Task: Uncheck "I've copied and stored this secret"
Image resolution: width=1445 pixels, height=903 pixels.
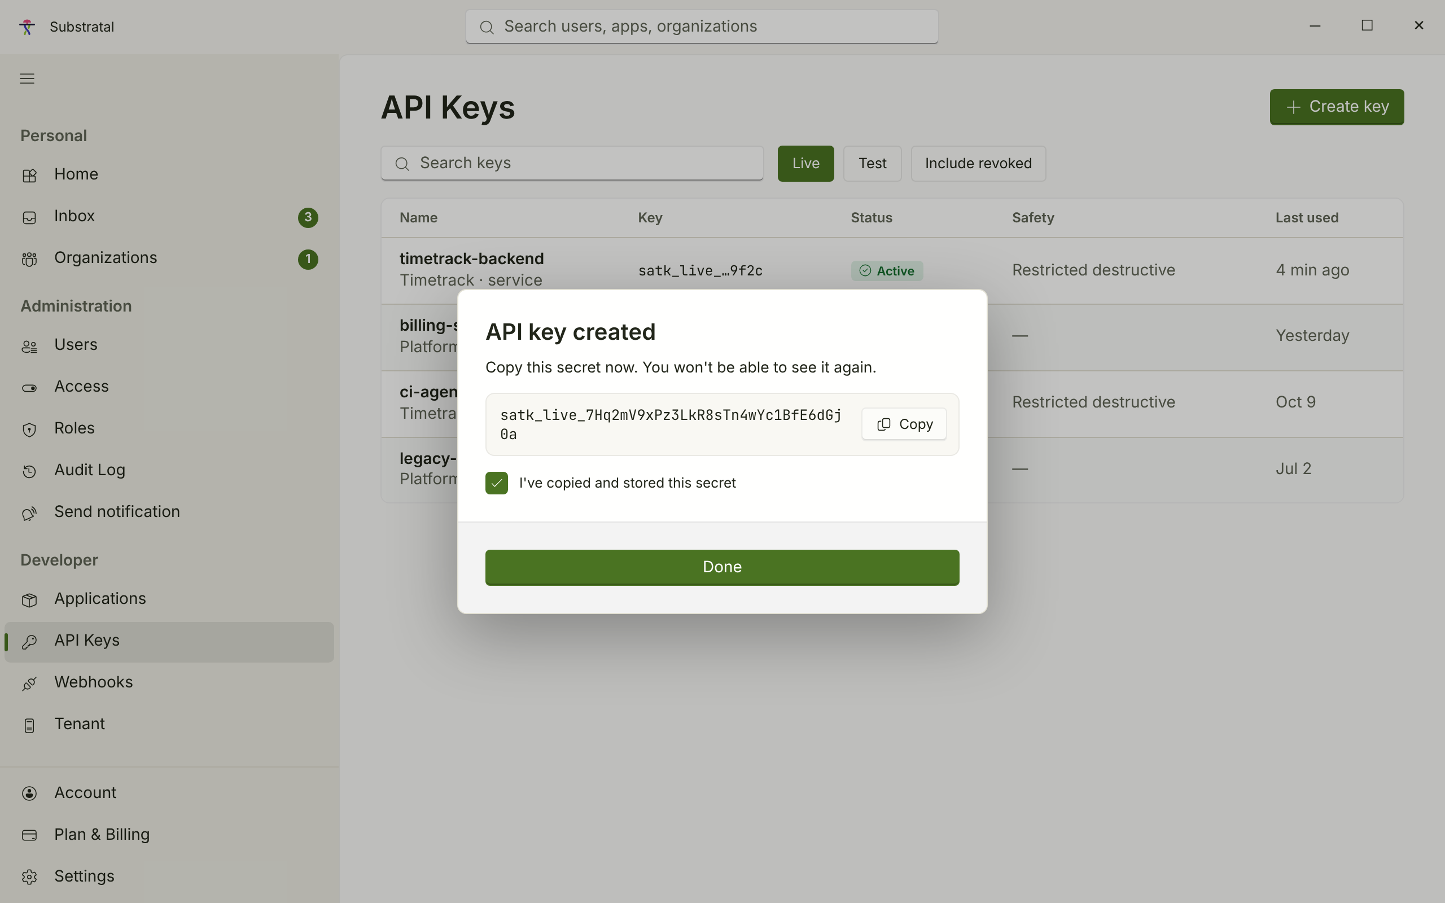Action: 496,483
